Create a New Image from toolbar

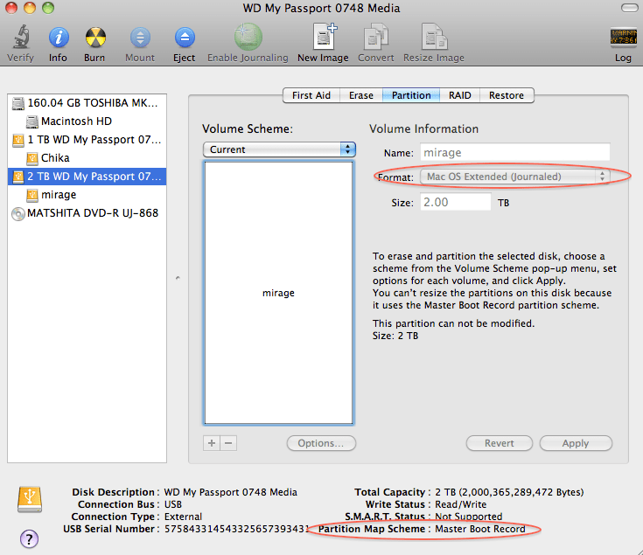click(324, 37)
